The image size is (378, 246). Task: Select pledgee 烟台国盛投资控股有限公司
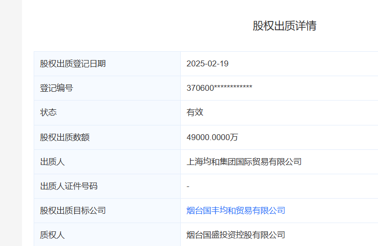(x=235, y=235)
